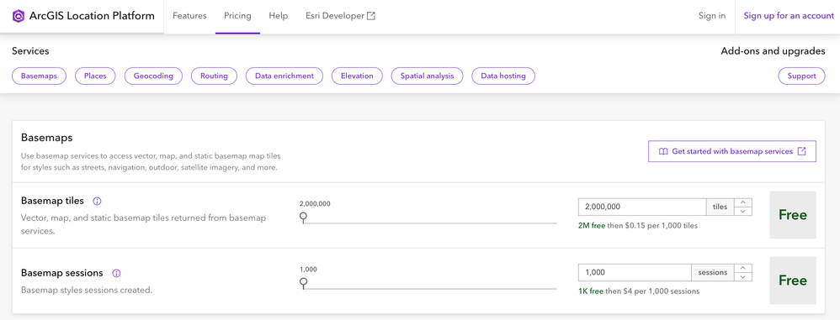Click the '2M free then $0.15 per 1,000 tiles' text
This screenshot has height=320, width=840.
(x=638, y=225)
